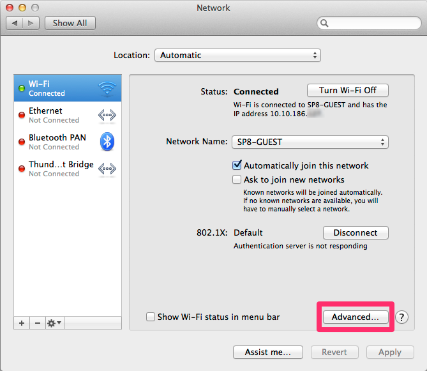Open the gear action menu
The width and height of the screenshot is (427, 371).
(x=54, y=323)
